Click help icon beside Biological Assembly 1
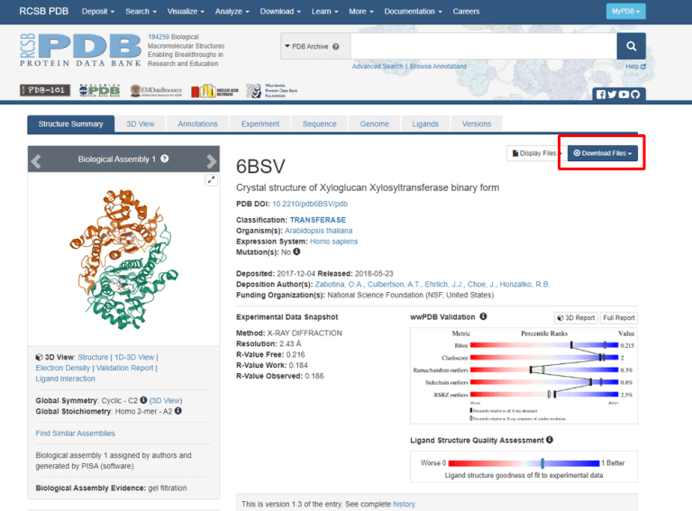 pos(165,160)
